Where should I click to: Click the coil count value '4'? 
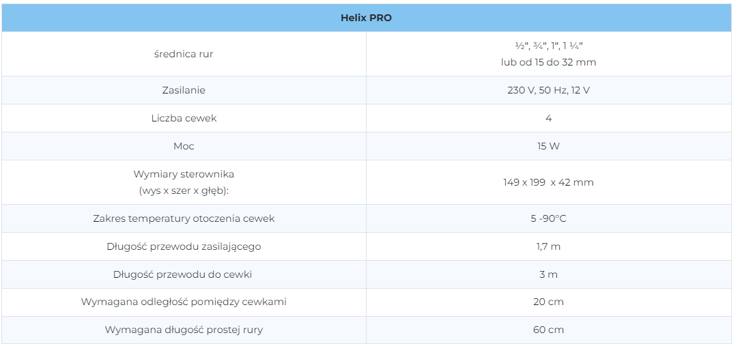[548, 118]
